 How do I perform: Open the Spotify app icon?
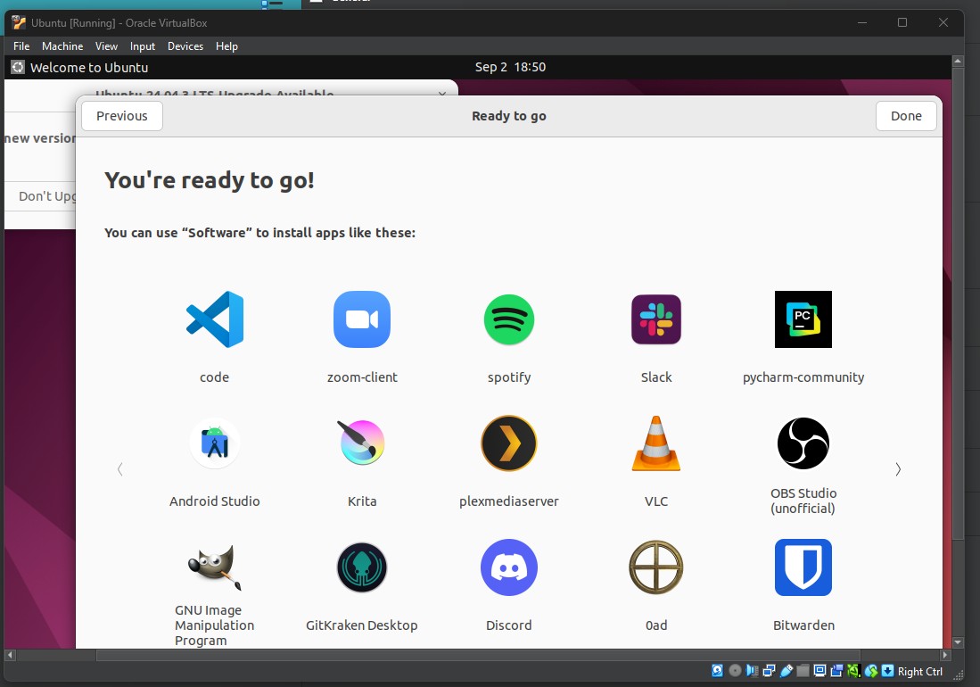coord(508,319)
